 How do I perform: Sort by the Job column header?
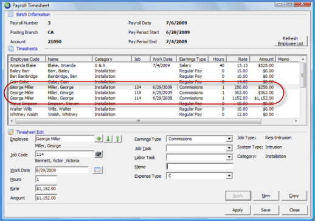[x=141, y=59]
